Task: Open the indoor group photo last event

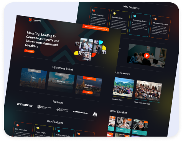Action: (x=148, y=90)
